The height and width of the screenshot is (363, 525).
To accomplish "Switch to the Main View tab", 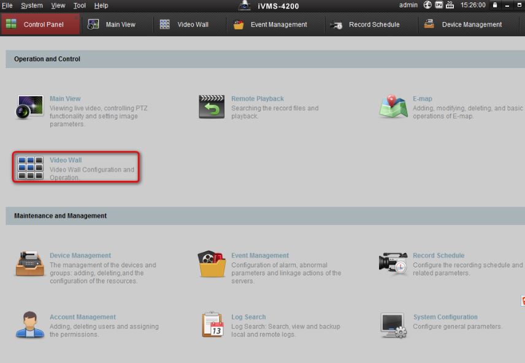I will [x=117, y=25].
